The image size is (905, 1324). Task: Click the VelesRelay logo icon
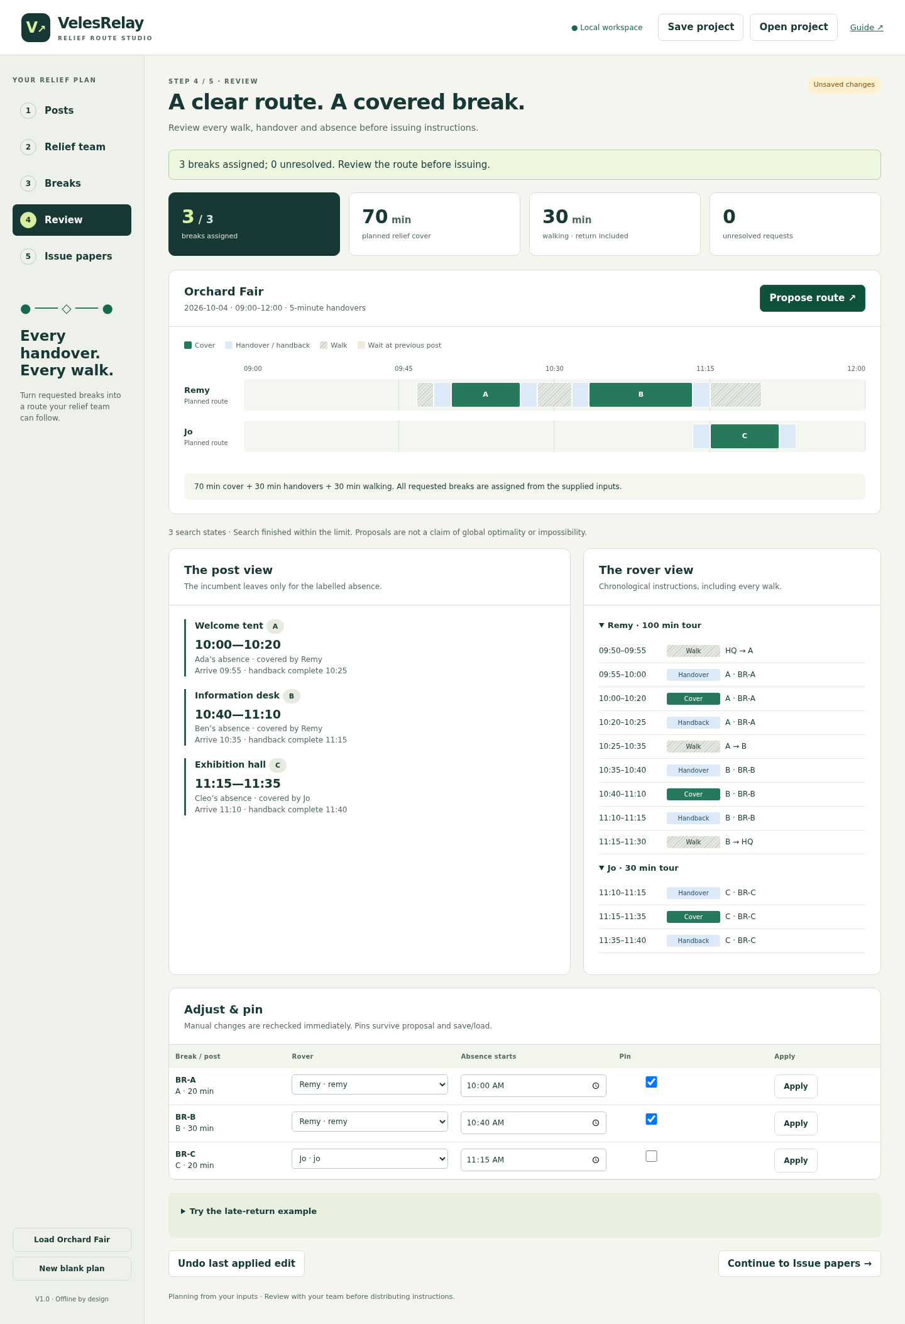pos(36,28)
